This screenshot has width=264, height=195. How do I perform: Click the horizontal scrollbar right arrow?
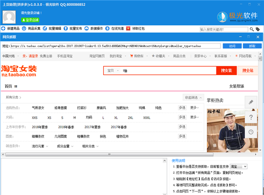pyautogui.click(x=256, y=154)
